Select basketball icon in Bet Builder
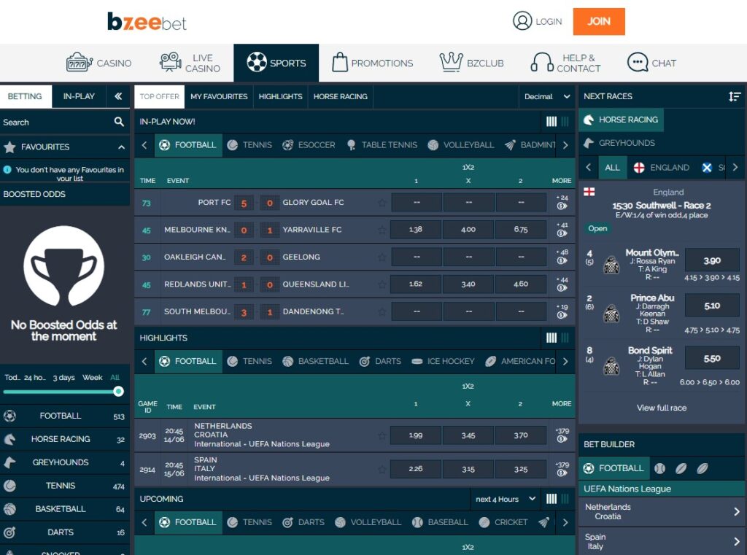747x555 pixels. 659,468
